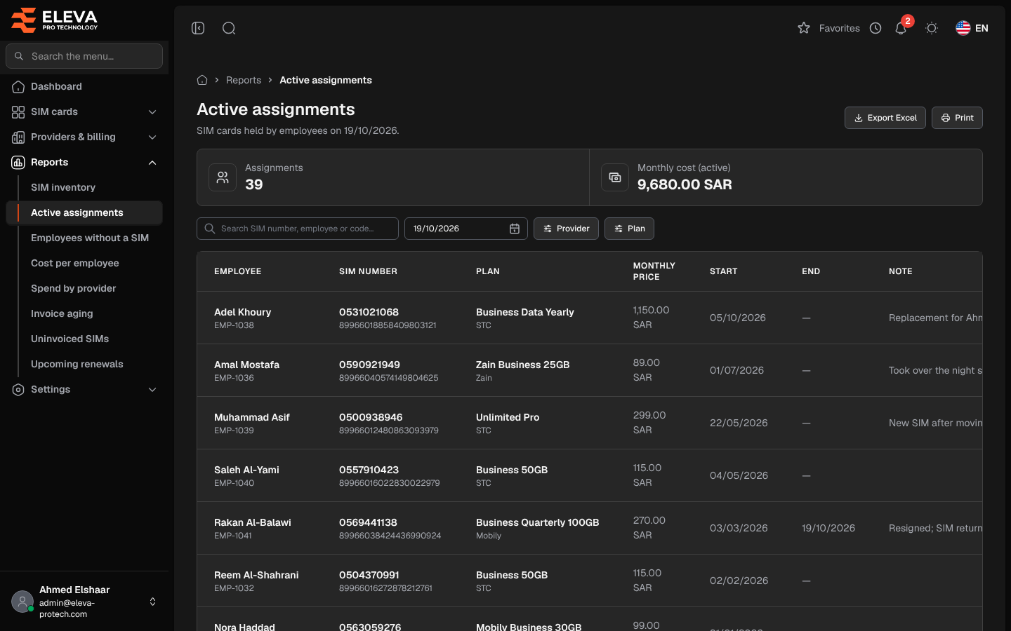This screenshot has width=1011, height=631.
Task: Focus the sidebar Search the menu field
Action: (84, 56)
